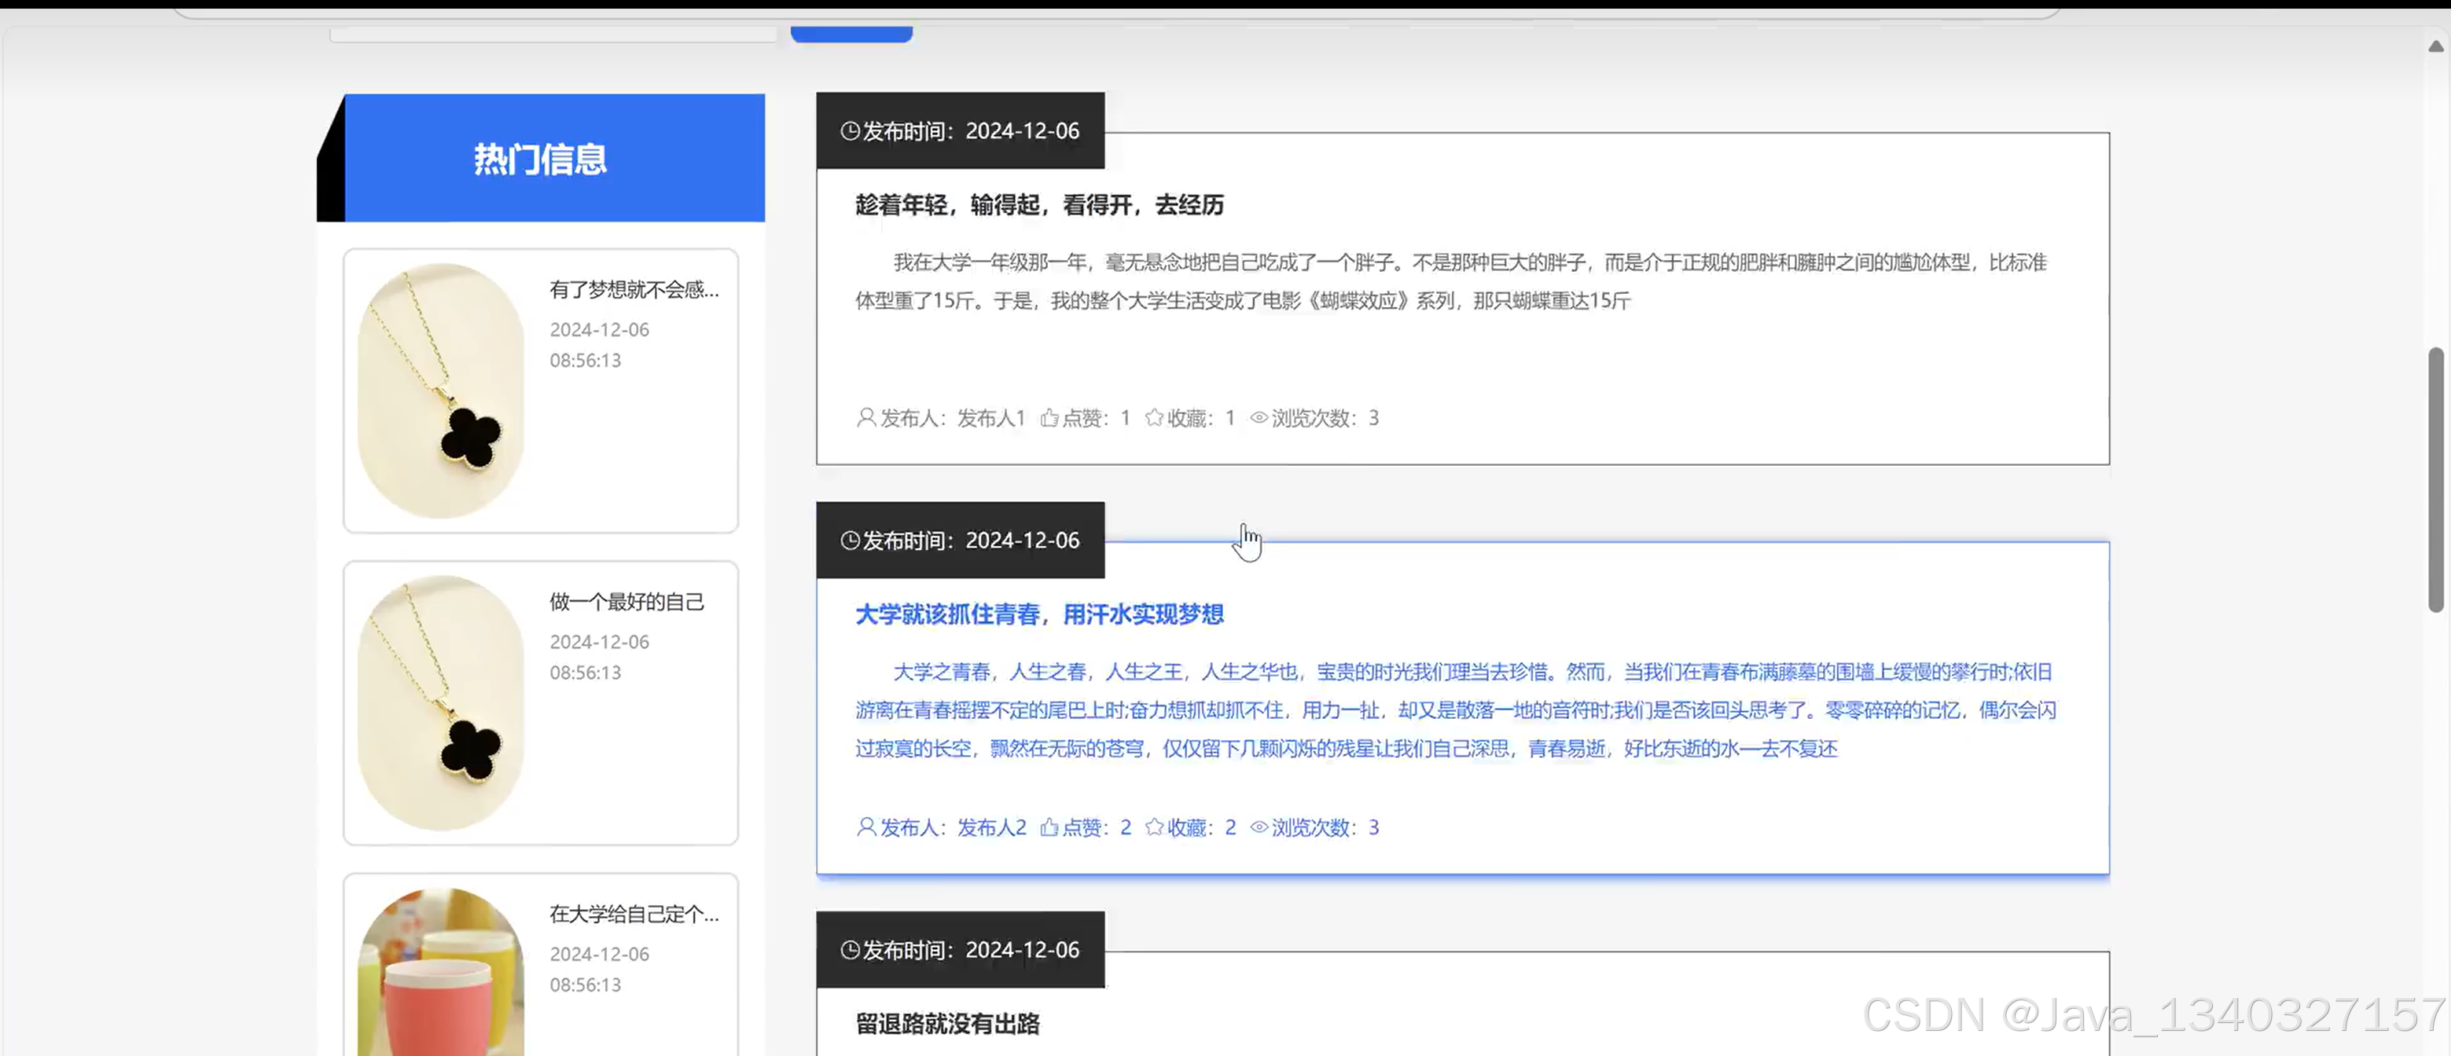This screenshot has height=1056, width=2451.
Task: Click the star favorite icon next to 收藏: 2
Action: [1154, 827]
